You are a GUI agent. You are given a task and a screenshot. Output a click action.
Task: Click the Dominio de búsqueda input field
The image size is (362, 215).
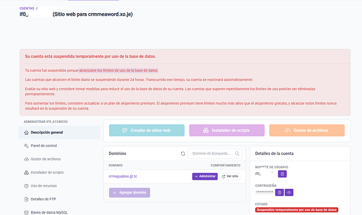215,154
